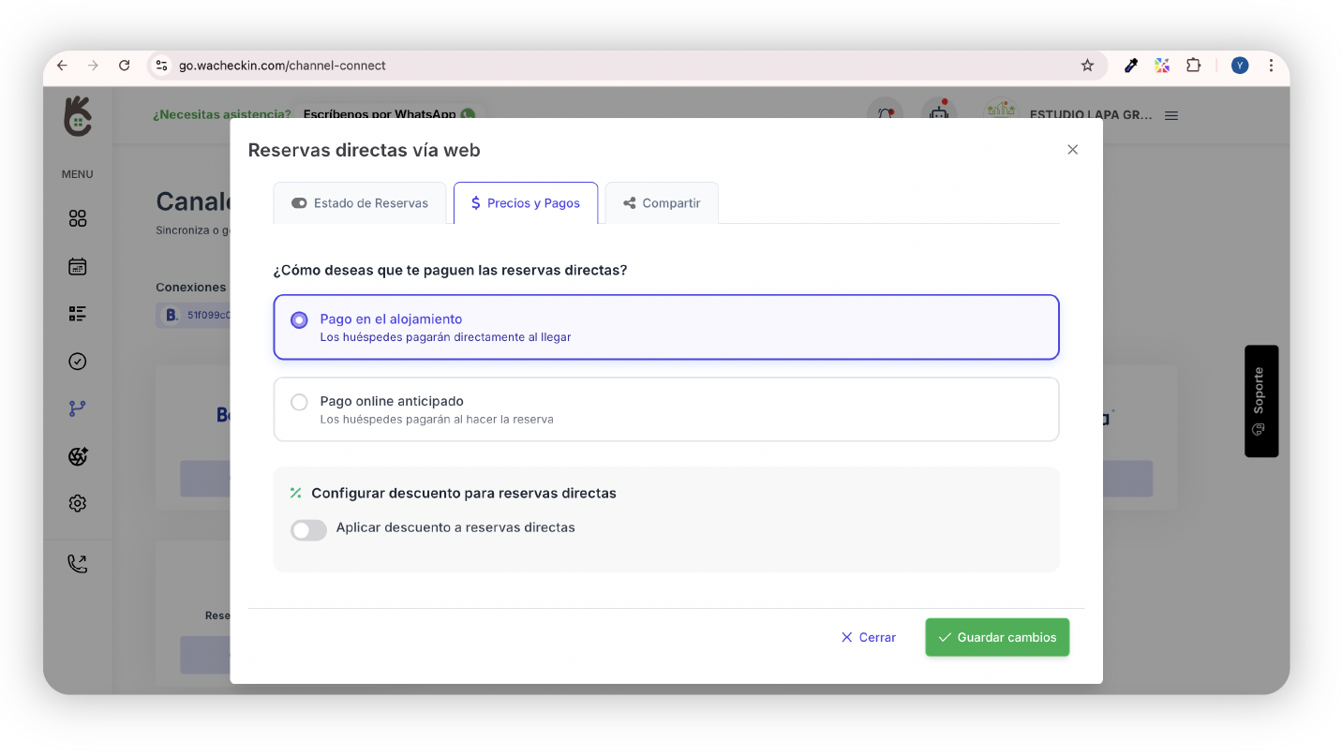Click the phone call icon in sidebar
The image size is (1342, 756).
coord(78,564)
